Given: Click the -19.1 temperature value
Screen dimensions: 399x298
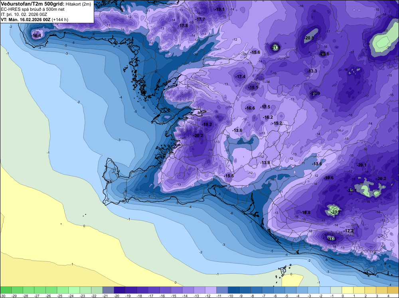Looking at the screenshot, I should click(x=220, y=10).
